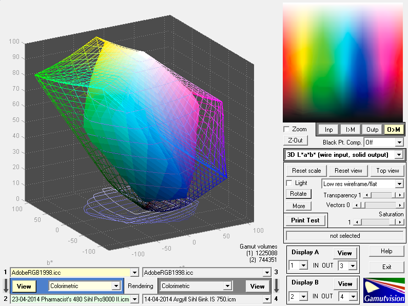Select the O>M display mode

[394, 130]
